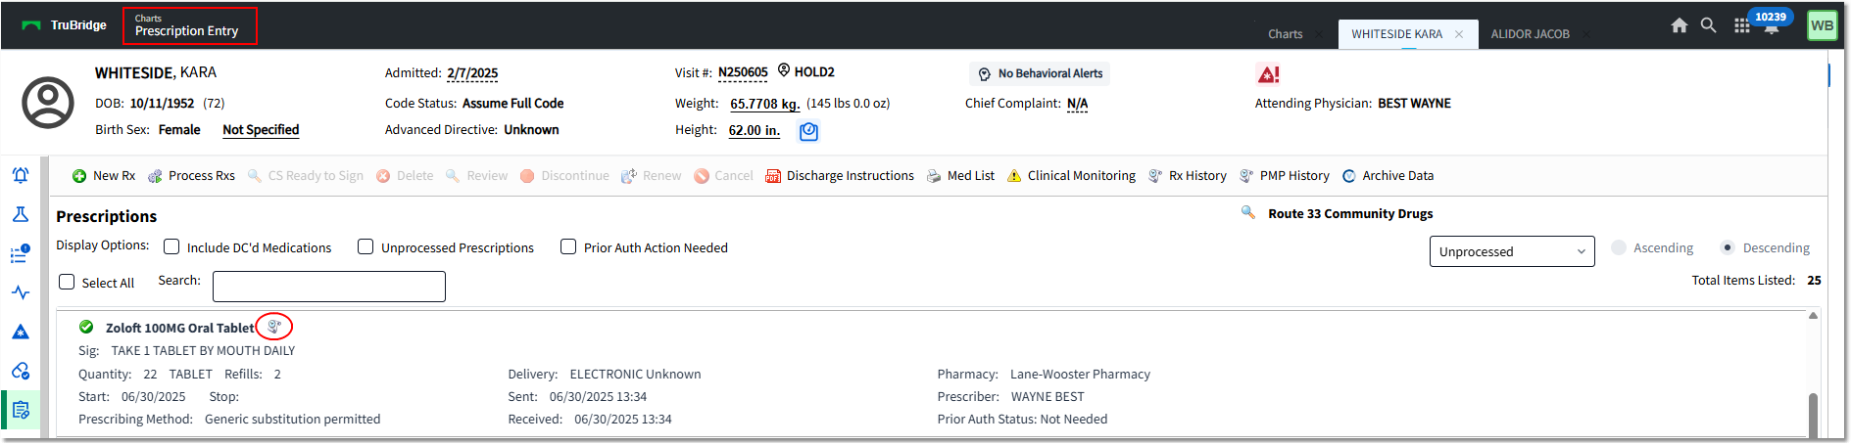Open the Prescription Entry charts menu

(x=189, y=25)
